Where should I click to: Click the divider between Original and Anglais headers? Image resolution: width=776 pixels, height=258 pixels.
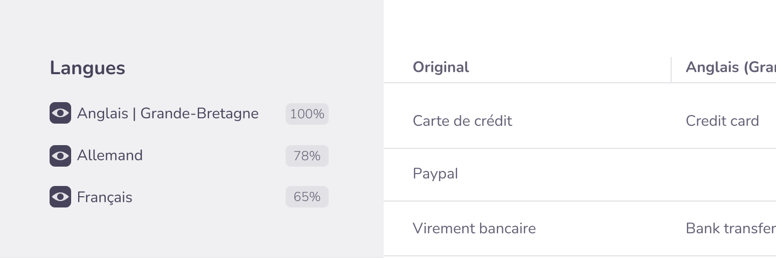(671, 69)
